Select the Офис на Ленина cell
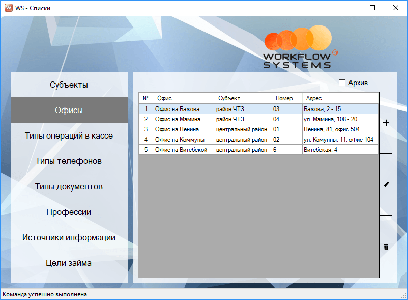408x300 pixels. 184,129
